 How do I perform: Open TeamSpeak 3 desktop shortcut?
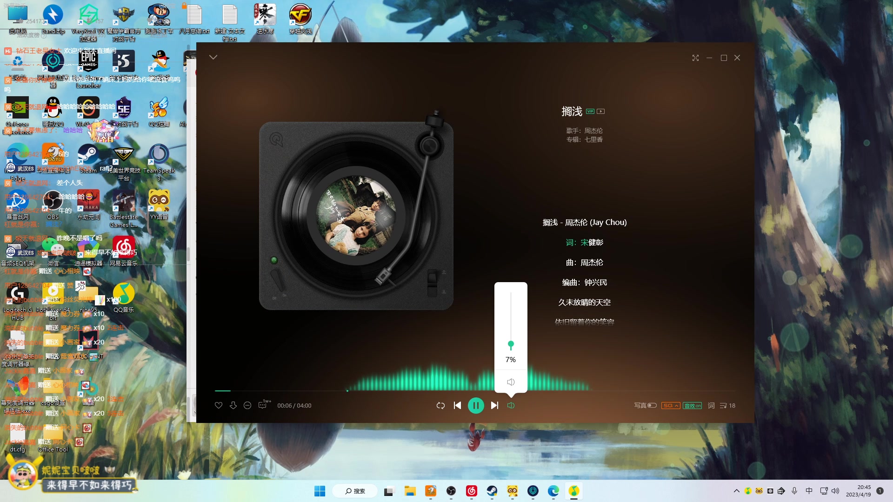point(159,162)
